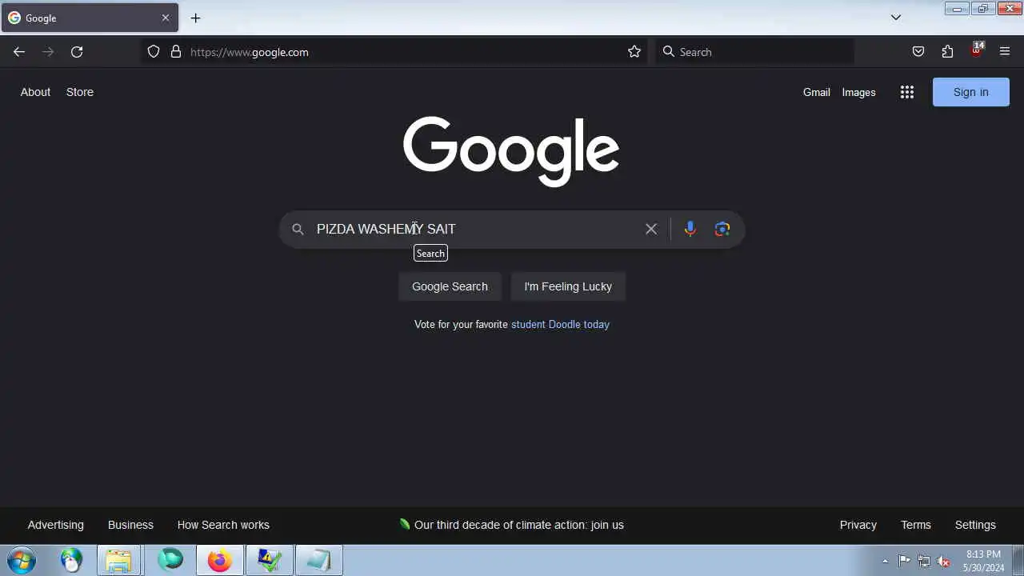
Task: Open the Gmail link
Action: [x=817, y=92]
